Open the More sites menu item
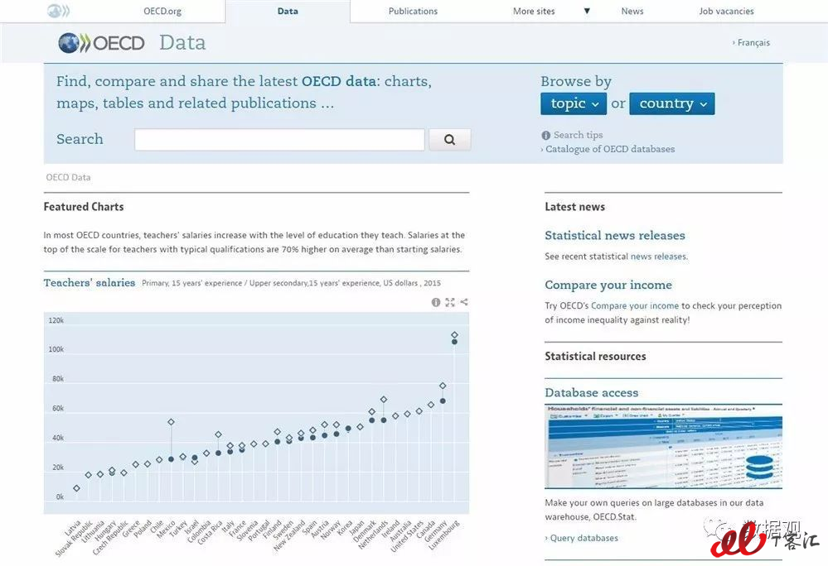828x566 pixels. (x=534, y=11)
